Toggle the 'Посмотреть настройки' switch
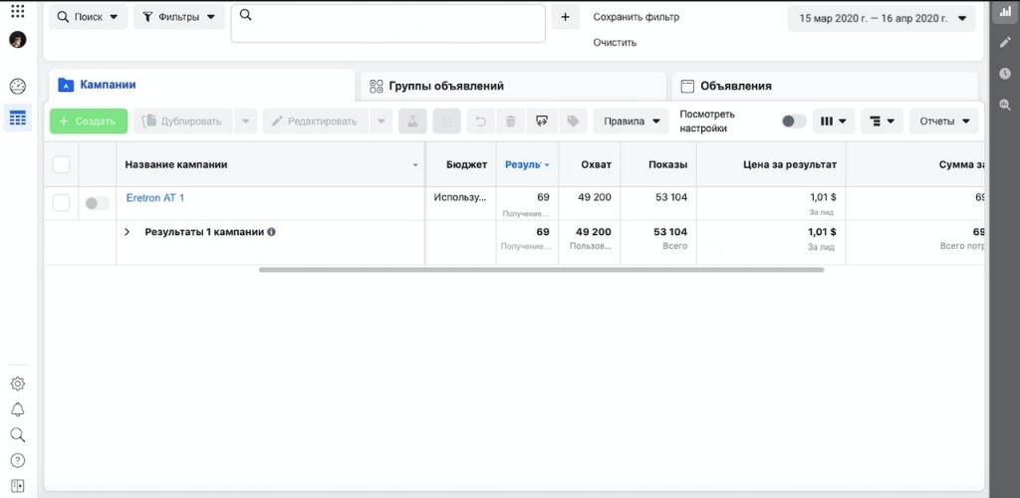The height and width of the screenshot is (498, 1020). pos(793,122)
